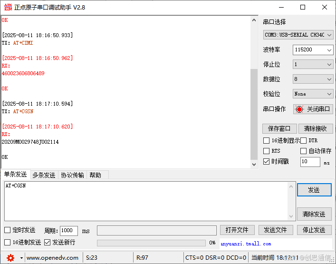Click the receive window scroll up arrow
336x264 pixels.
(x=254, y=20)
